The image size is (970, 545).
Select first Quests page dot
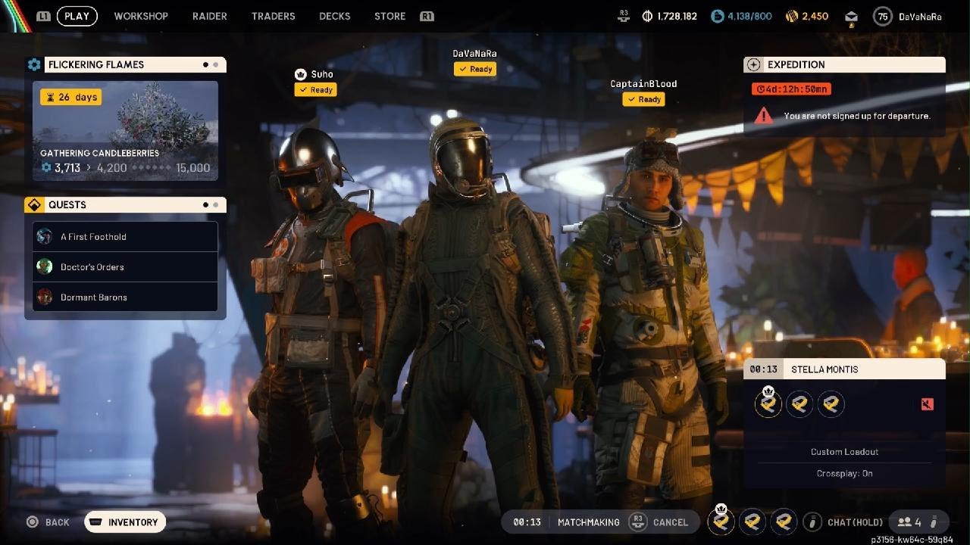click(x=205, y=205)
